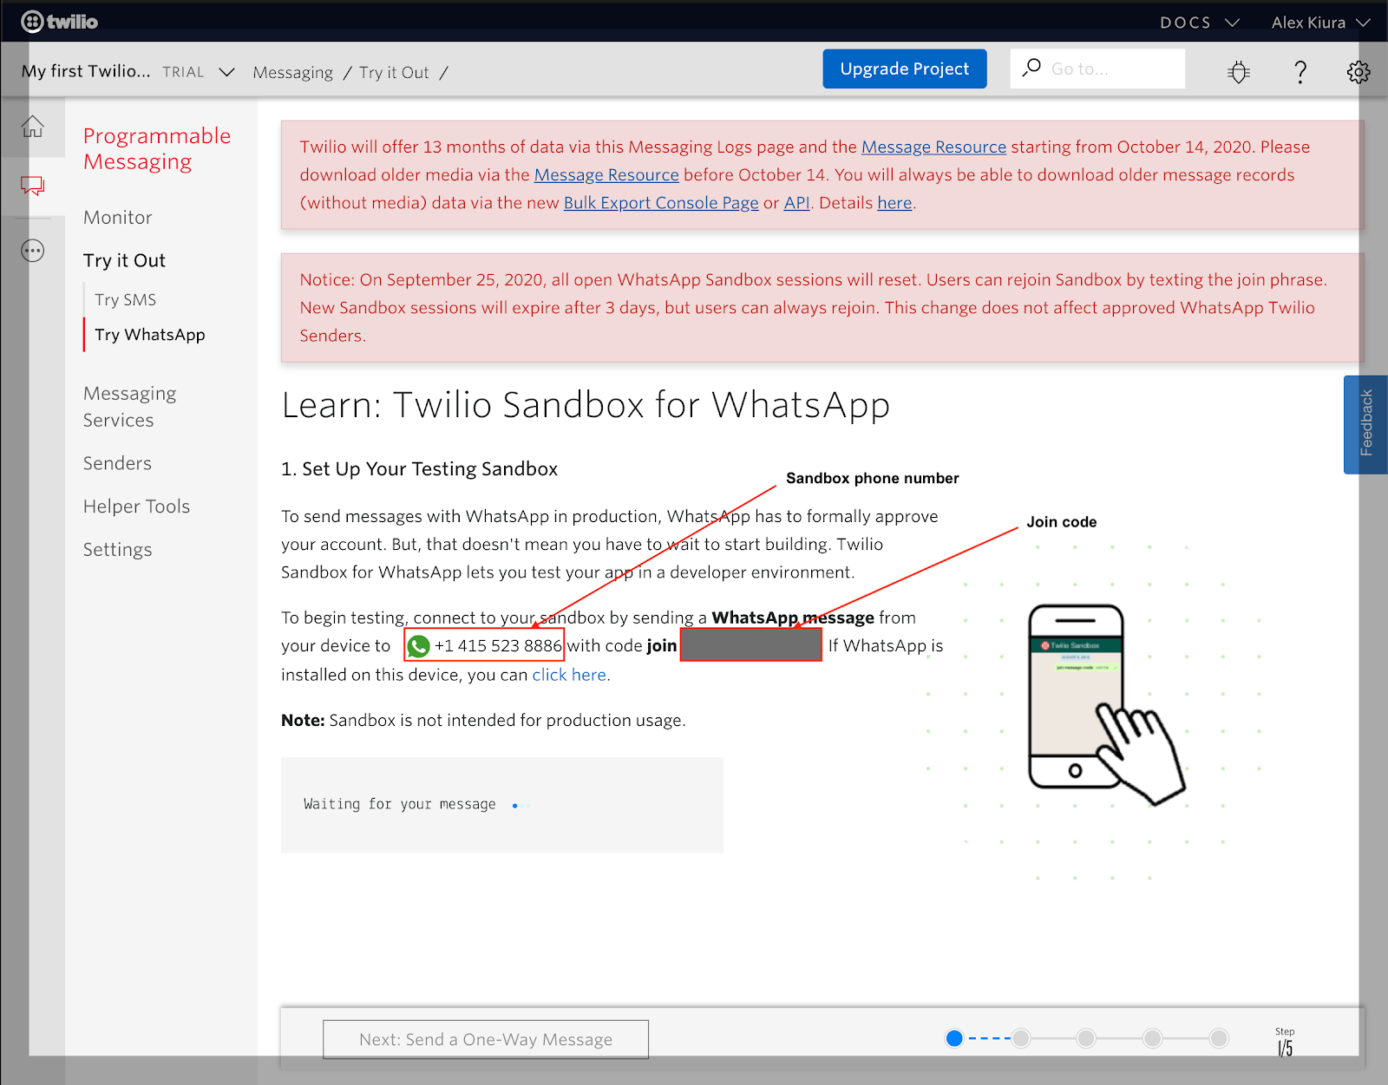Image resolution: width=1388 pixels, height=1085 pixels.
Task: Jump to fourth step progress dot
Action: (x=1152, y=1038)
